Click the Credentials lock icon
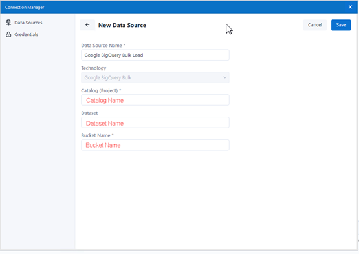Image resolution: width=359 pixels, height=254 pixels. [8, 34]
